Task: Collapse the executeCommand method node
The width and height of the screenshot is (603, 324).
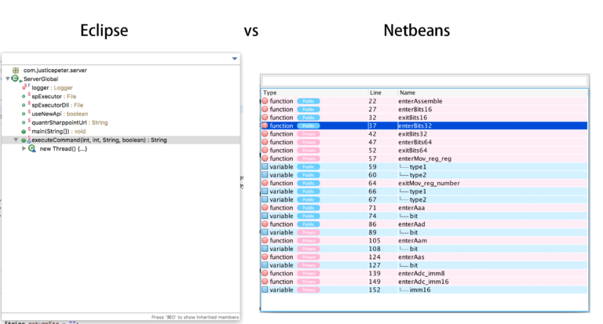Action: [16, 140]
